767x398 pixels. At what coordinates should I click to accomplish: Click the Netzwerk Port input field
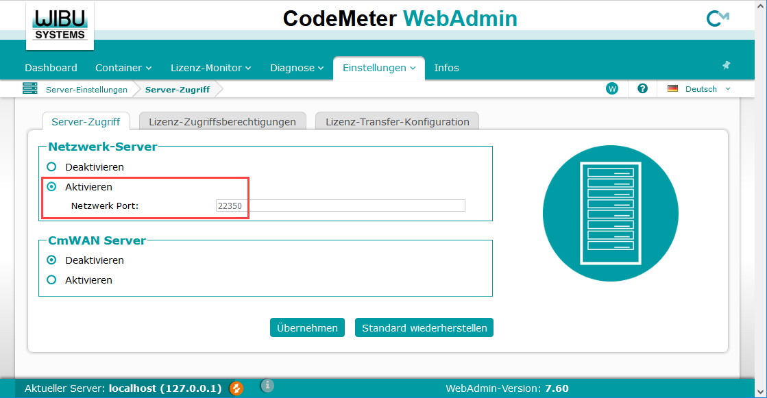pos(340,206)
